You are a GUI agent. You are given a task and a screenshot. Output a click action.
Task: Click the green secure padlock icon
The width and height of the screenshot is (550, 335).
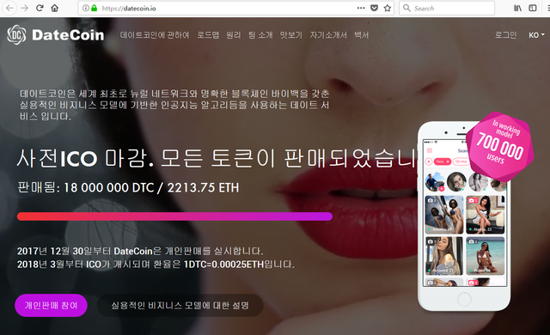(x=94, y=8)
